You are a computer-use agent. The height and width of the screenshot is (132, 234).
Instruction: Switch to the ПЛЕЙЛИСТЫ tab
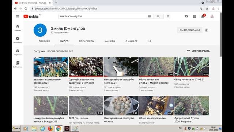[86, 41]
